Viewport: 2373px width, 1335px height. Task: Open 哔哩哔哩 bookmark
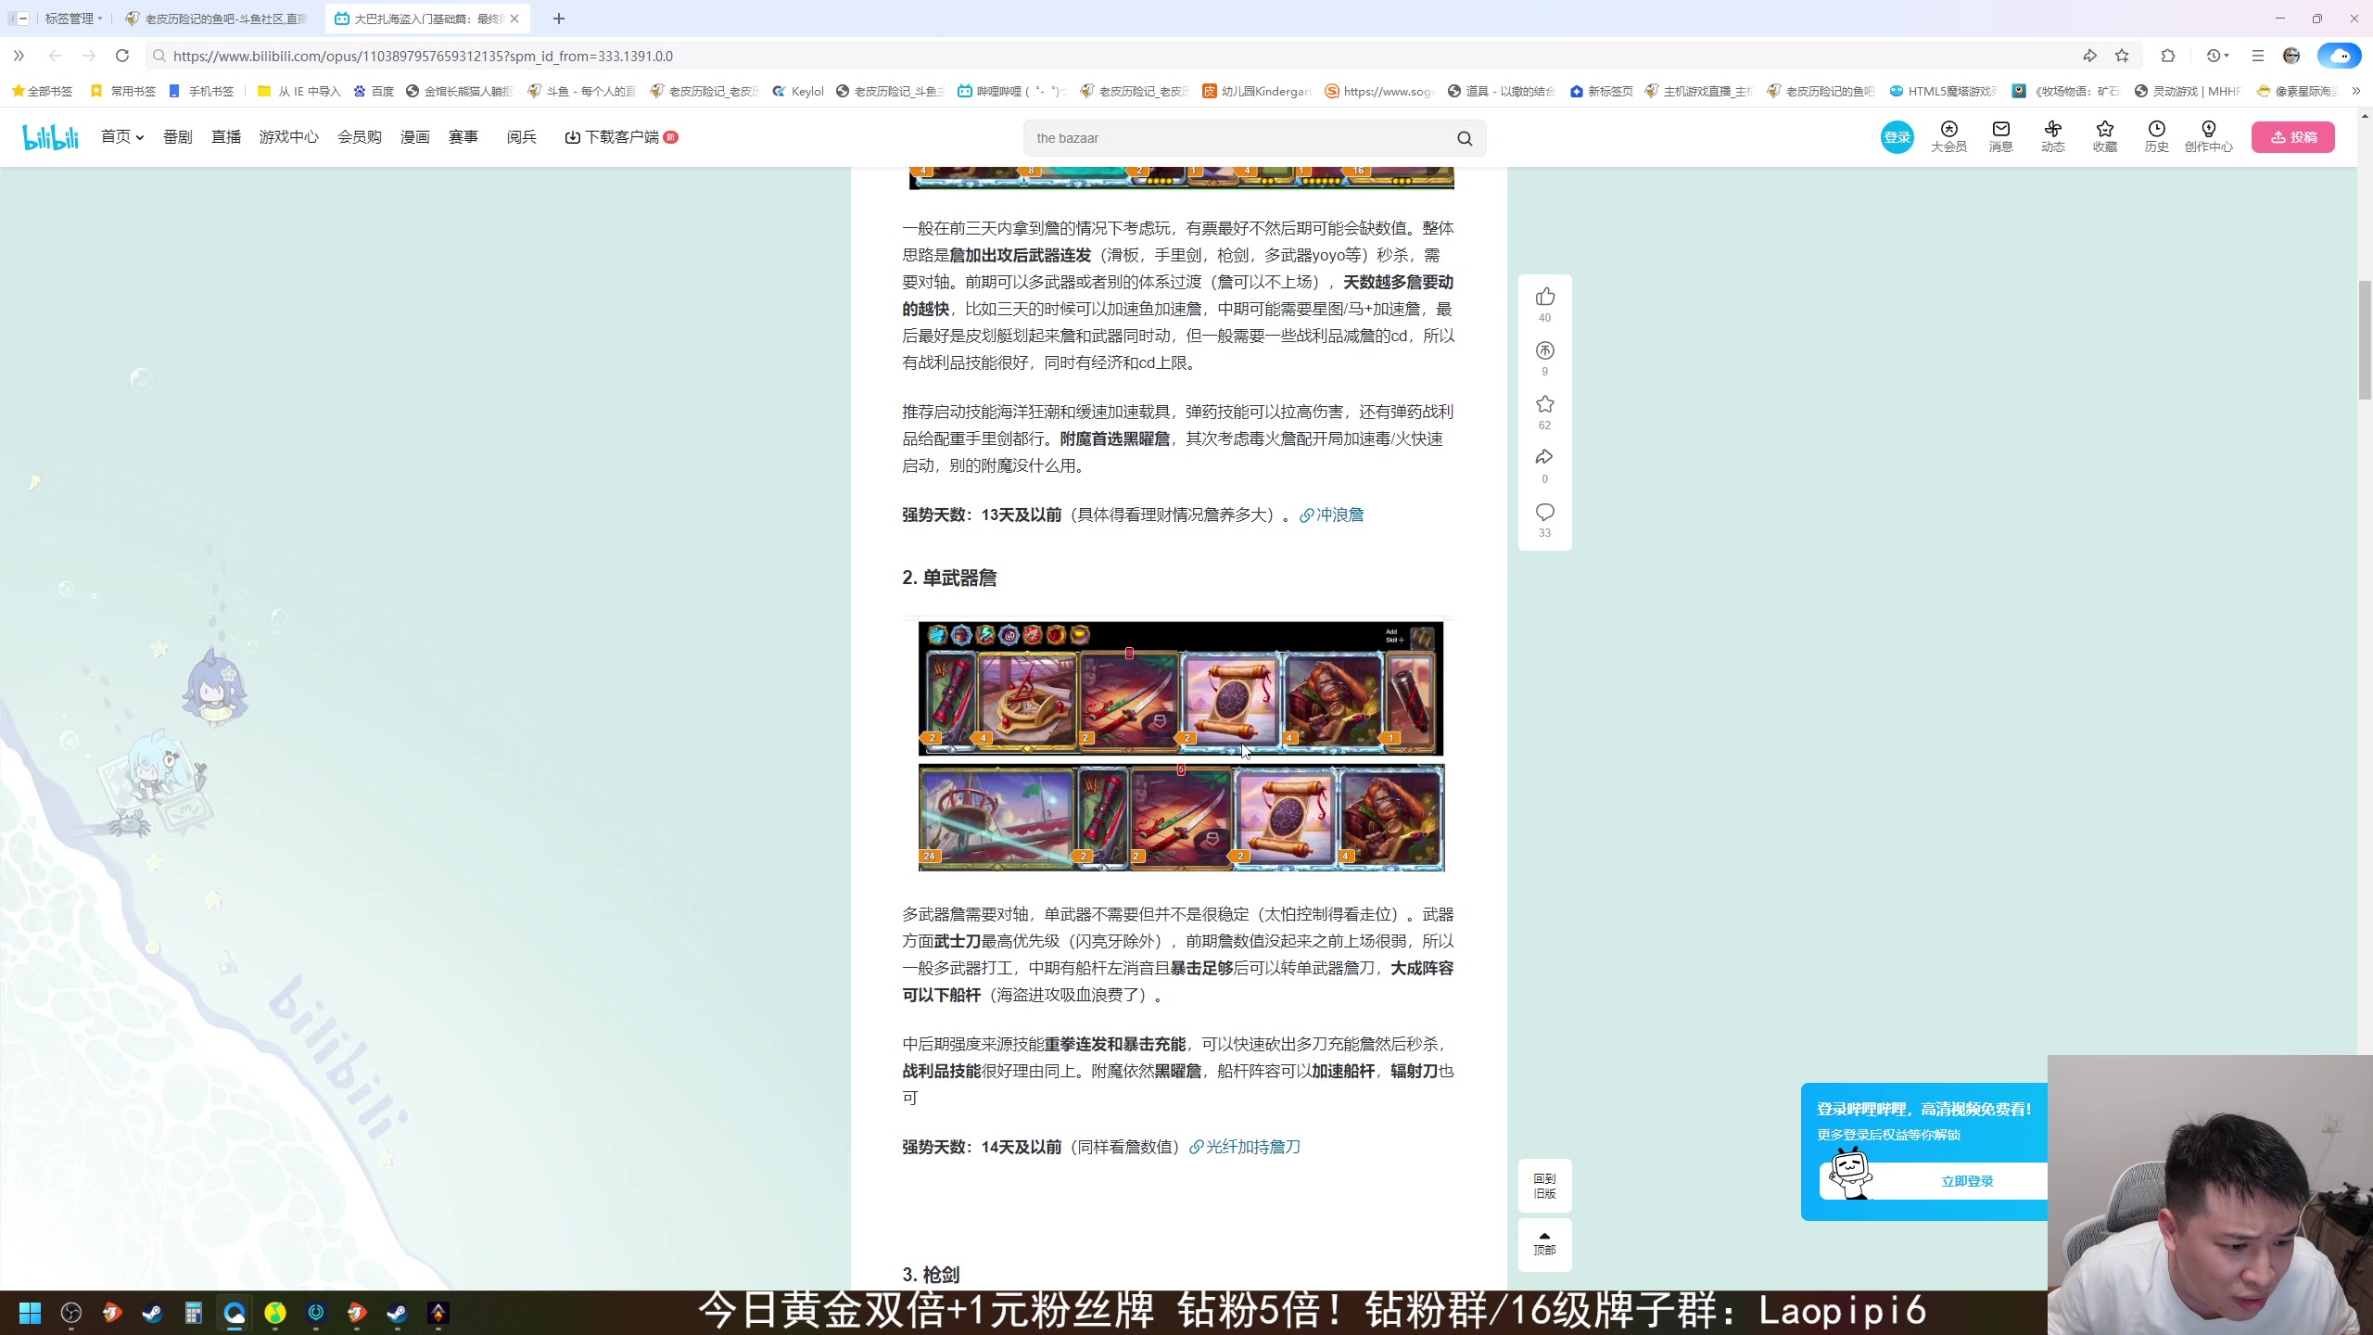(x=1010, y=91)
